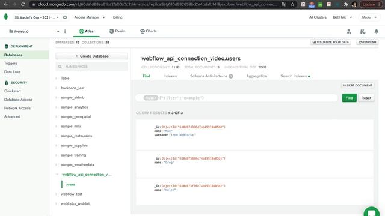The height and width of the screenshot is (216, 385).
Task: Select the webflow_test database
Action: [x=72, y=194]
